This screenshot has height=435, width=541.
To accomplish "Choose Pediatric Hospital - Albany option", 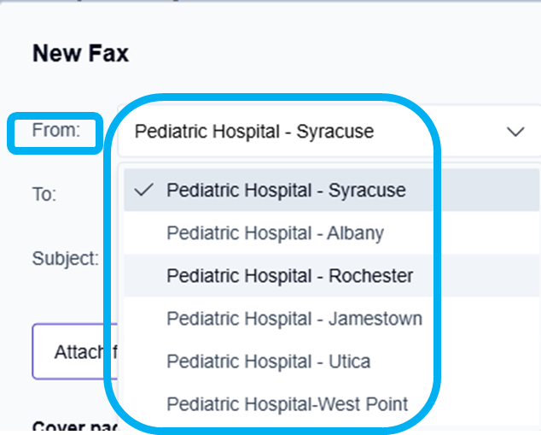I will pyautogui.click(x=275, y=233).
